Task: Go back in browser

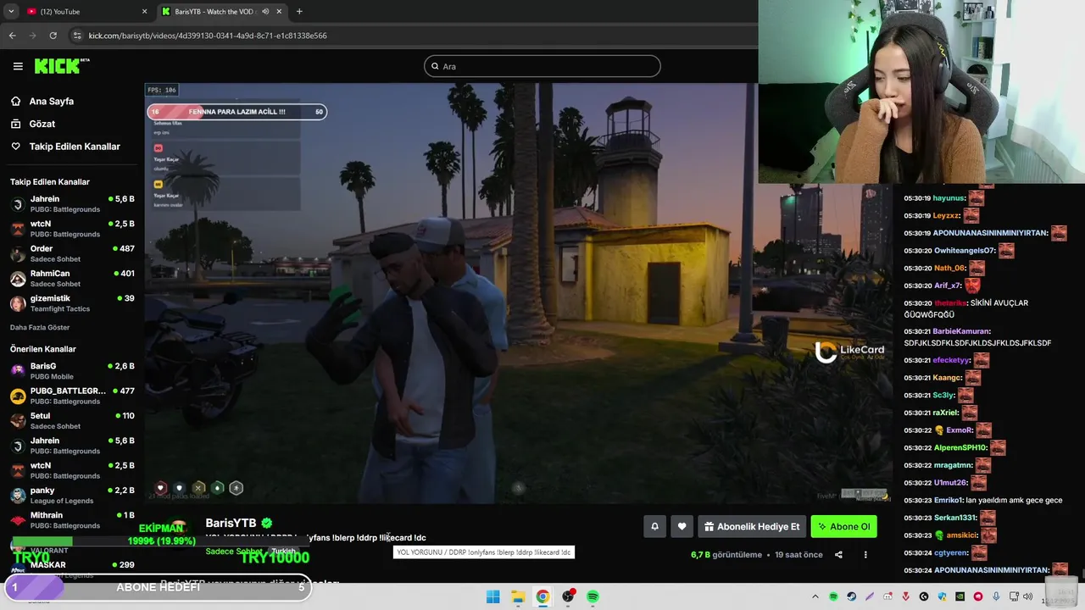Action: 12,36
